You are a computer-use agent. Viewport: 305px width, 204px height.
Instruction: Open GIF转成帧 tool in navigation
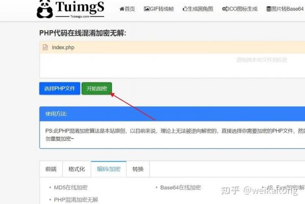point(159,9)
